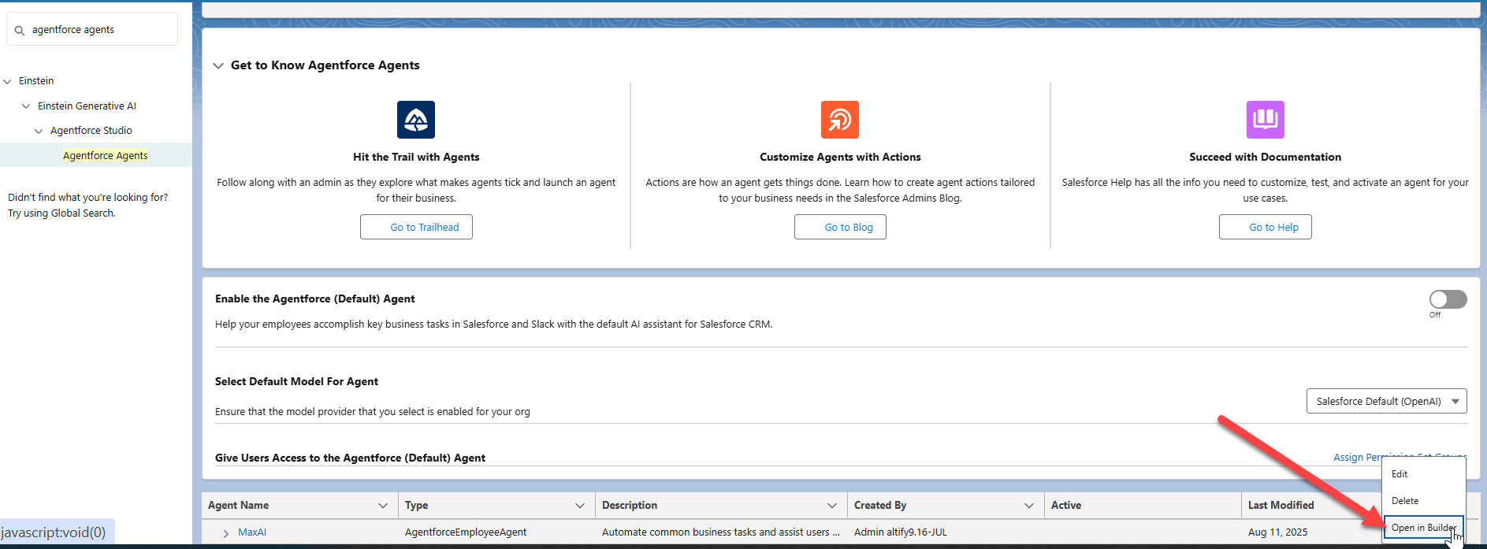Click the Go to Trailhead button
The image size is (1487, 549).
(x=416, y=228)
